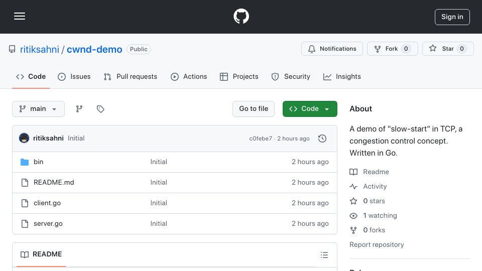Select the README tab in file preview
Viewport: 482px width, 271px height.
41,254
